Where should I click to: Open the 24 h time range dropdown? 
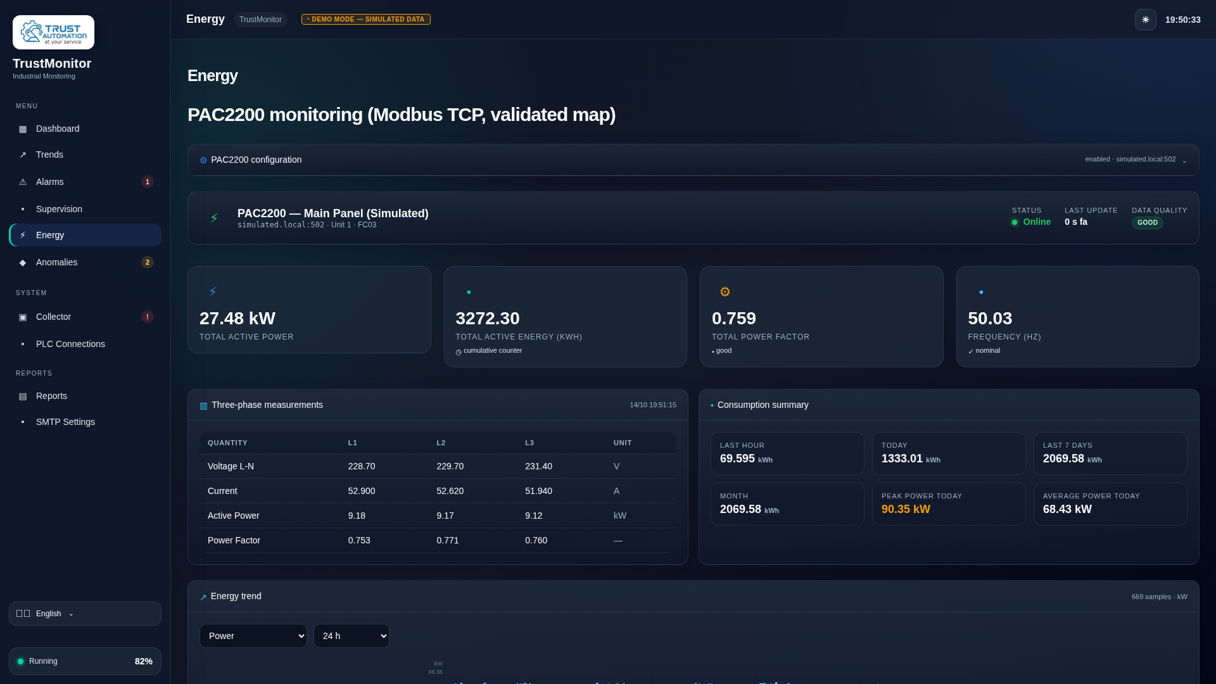click(x=351, y=636)
